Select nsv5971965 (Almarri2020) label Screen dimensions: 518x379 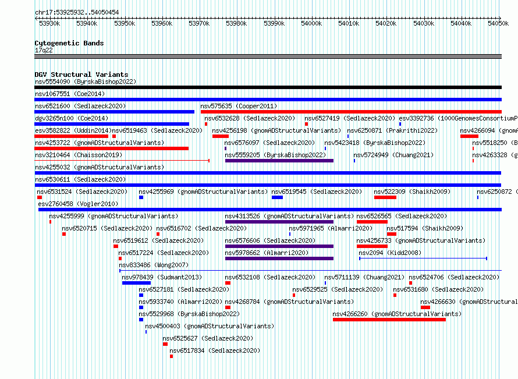coord(331,228)
